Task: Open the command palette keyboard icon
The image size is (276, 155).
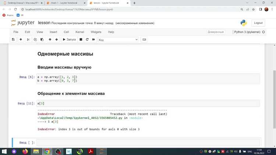Action: coord(144,40)
